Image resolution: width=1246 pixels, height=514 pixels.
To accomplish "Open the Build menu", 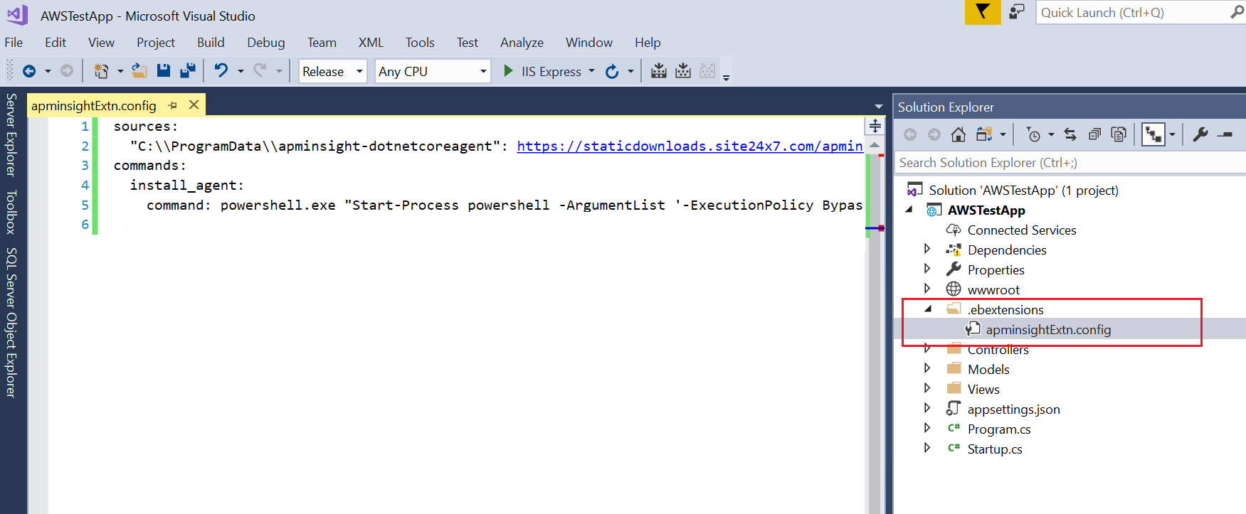I will pos(211,43).
